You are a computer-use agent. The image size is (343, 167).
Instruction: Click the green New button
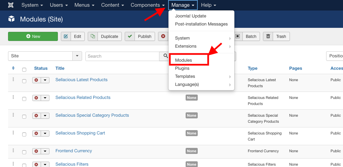pyautogui.click(x=33, y=37)
